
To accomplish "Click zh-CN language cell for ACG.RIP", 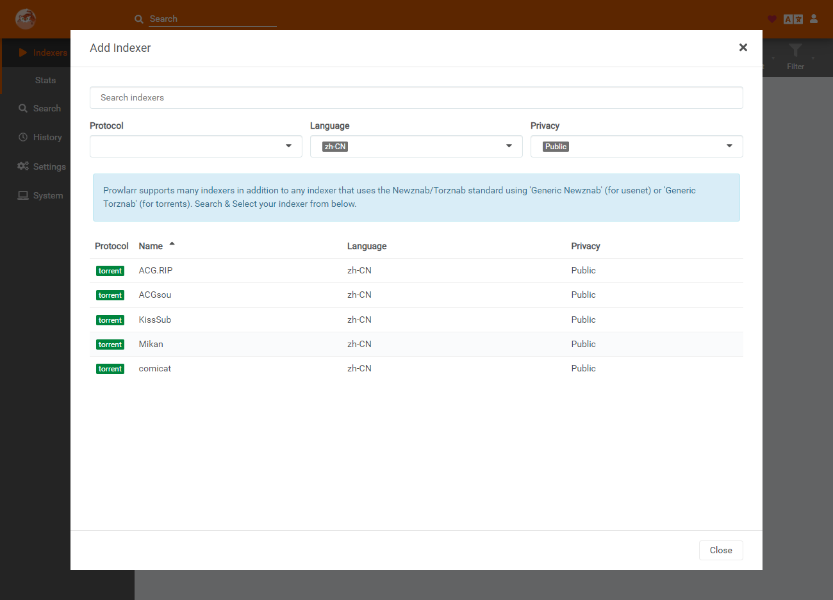I will click(x=359, y=270).
